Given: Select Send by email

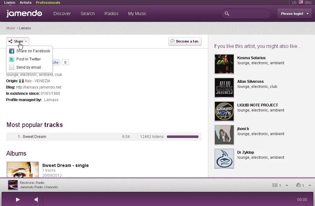Looking at the screenshot, I should click(30, 67).
